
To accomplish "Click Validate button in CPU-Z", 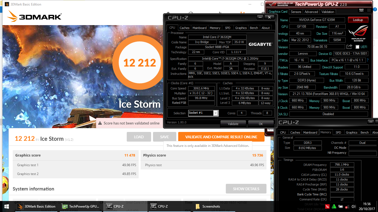I will click(233, 124).
